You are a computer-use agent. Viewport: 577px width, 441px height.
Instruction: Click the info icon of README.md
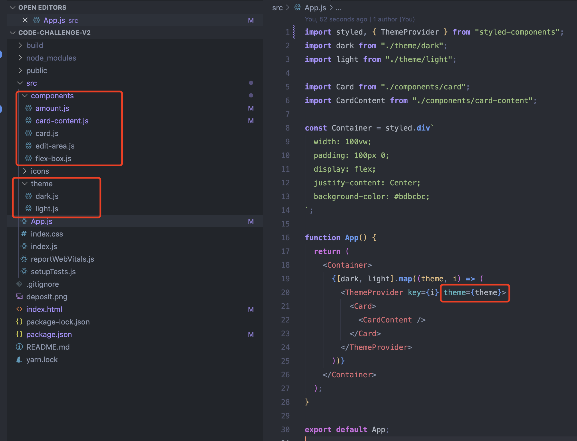pos(19,347)
